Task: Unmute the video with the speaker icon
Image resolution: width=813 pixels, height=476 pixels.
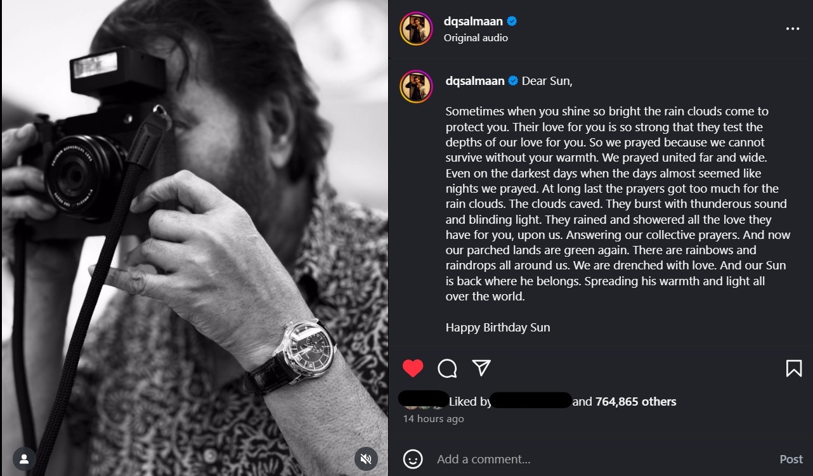Action: [x=366, y=458]
